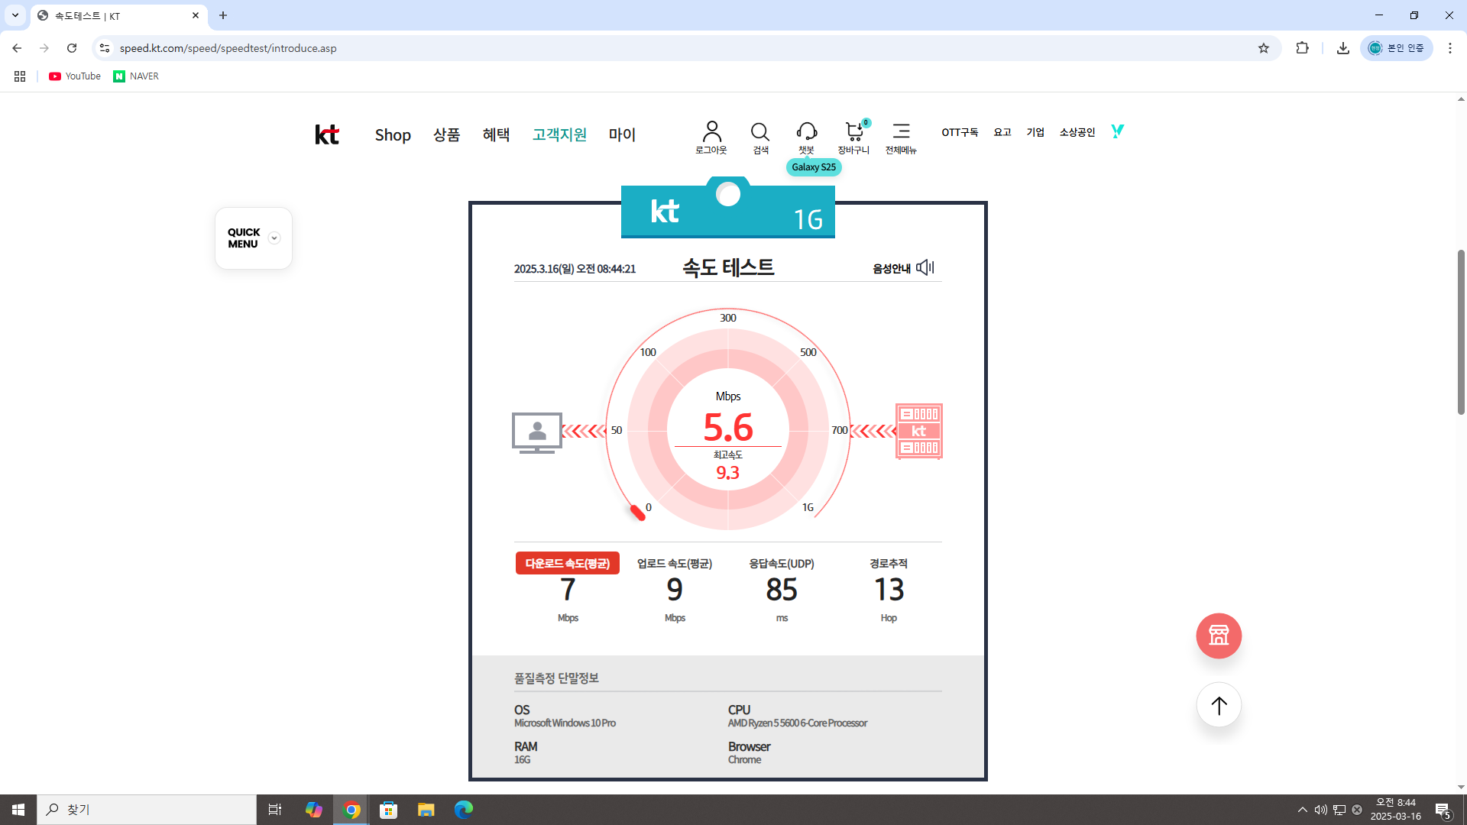Click the 속도테스트 | KT tab
Image resolution: width=1467 pixels, height=825 pixels.
click(118, 16)
